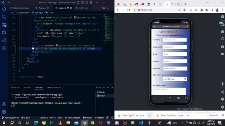
Task: Maximize the terminal panel with chevron
Action: [x=108, y=87]
